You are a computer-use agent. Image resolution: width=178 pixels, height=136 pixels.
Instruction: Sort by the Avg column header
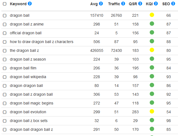(94, 4)
